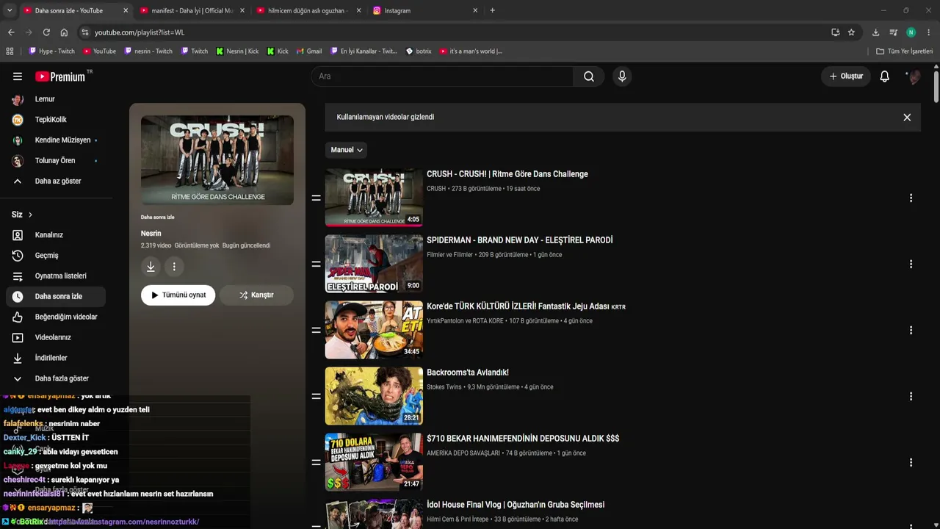
Task: Bookmark this page with the star
Action: point(851,32)
